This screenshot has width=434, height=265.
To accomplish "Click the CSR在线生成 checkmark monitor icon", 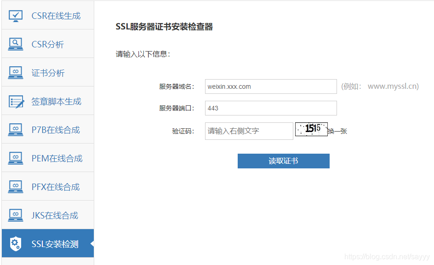I will 15,15.
